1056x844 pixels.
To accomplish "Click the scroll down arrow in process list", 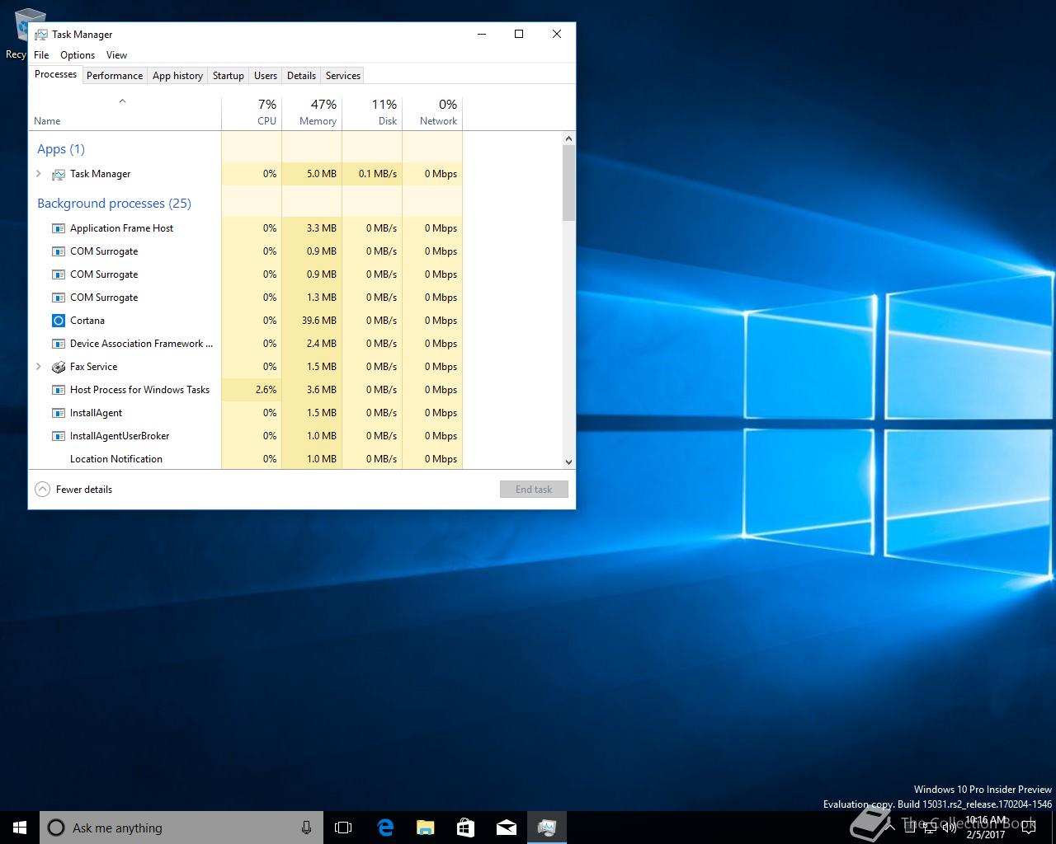I will tap(568, 462).
